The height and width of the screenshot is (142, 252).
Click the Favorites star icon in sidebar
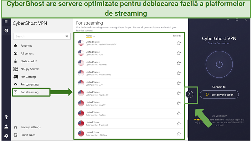[x=15, y=46]
